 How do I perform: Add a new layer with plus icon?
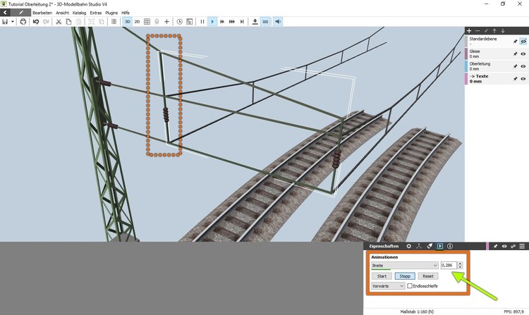pyautogui.click(x=469, y=31)
